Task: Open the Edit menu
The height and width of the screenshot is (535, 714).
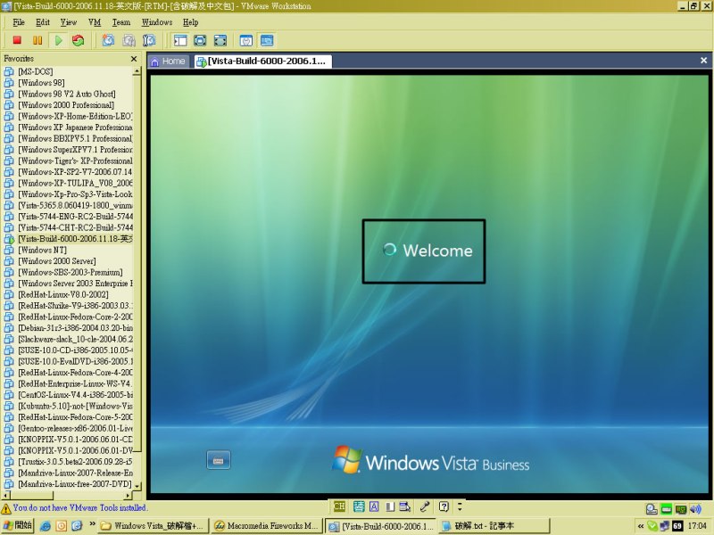Action: 43,22
